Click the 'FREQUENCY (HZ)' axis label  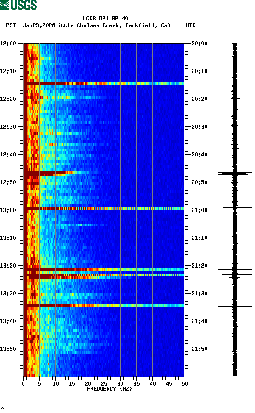coord(109,389)
